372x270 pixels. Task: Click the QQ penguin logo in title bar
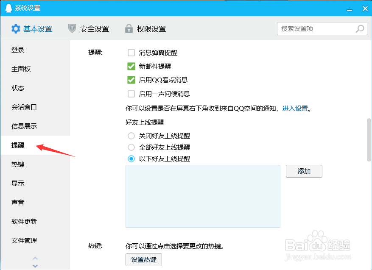(x=8, y=8)
